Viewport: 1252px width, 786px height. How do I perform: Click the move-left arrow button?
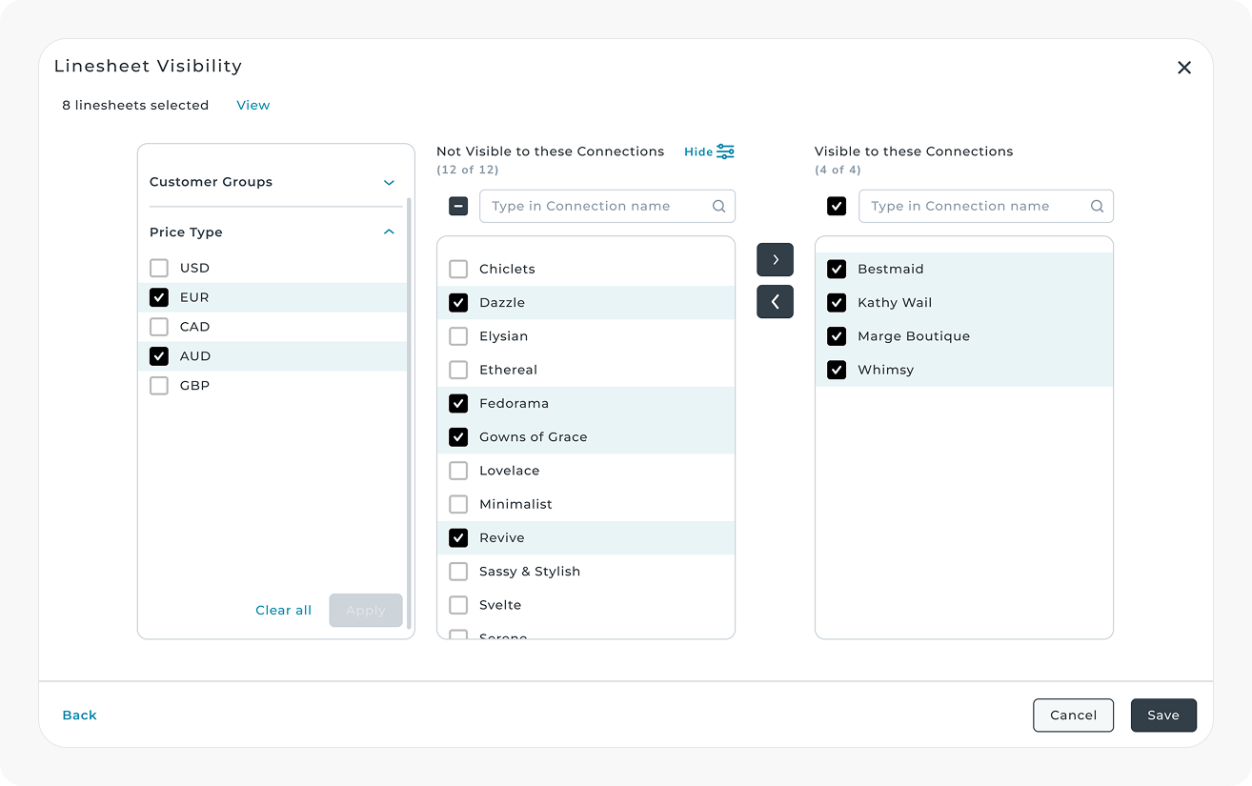[x=775, y=302]
